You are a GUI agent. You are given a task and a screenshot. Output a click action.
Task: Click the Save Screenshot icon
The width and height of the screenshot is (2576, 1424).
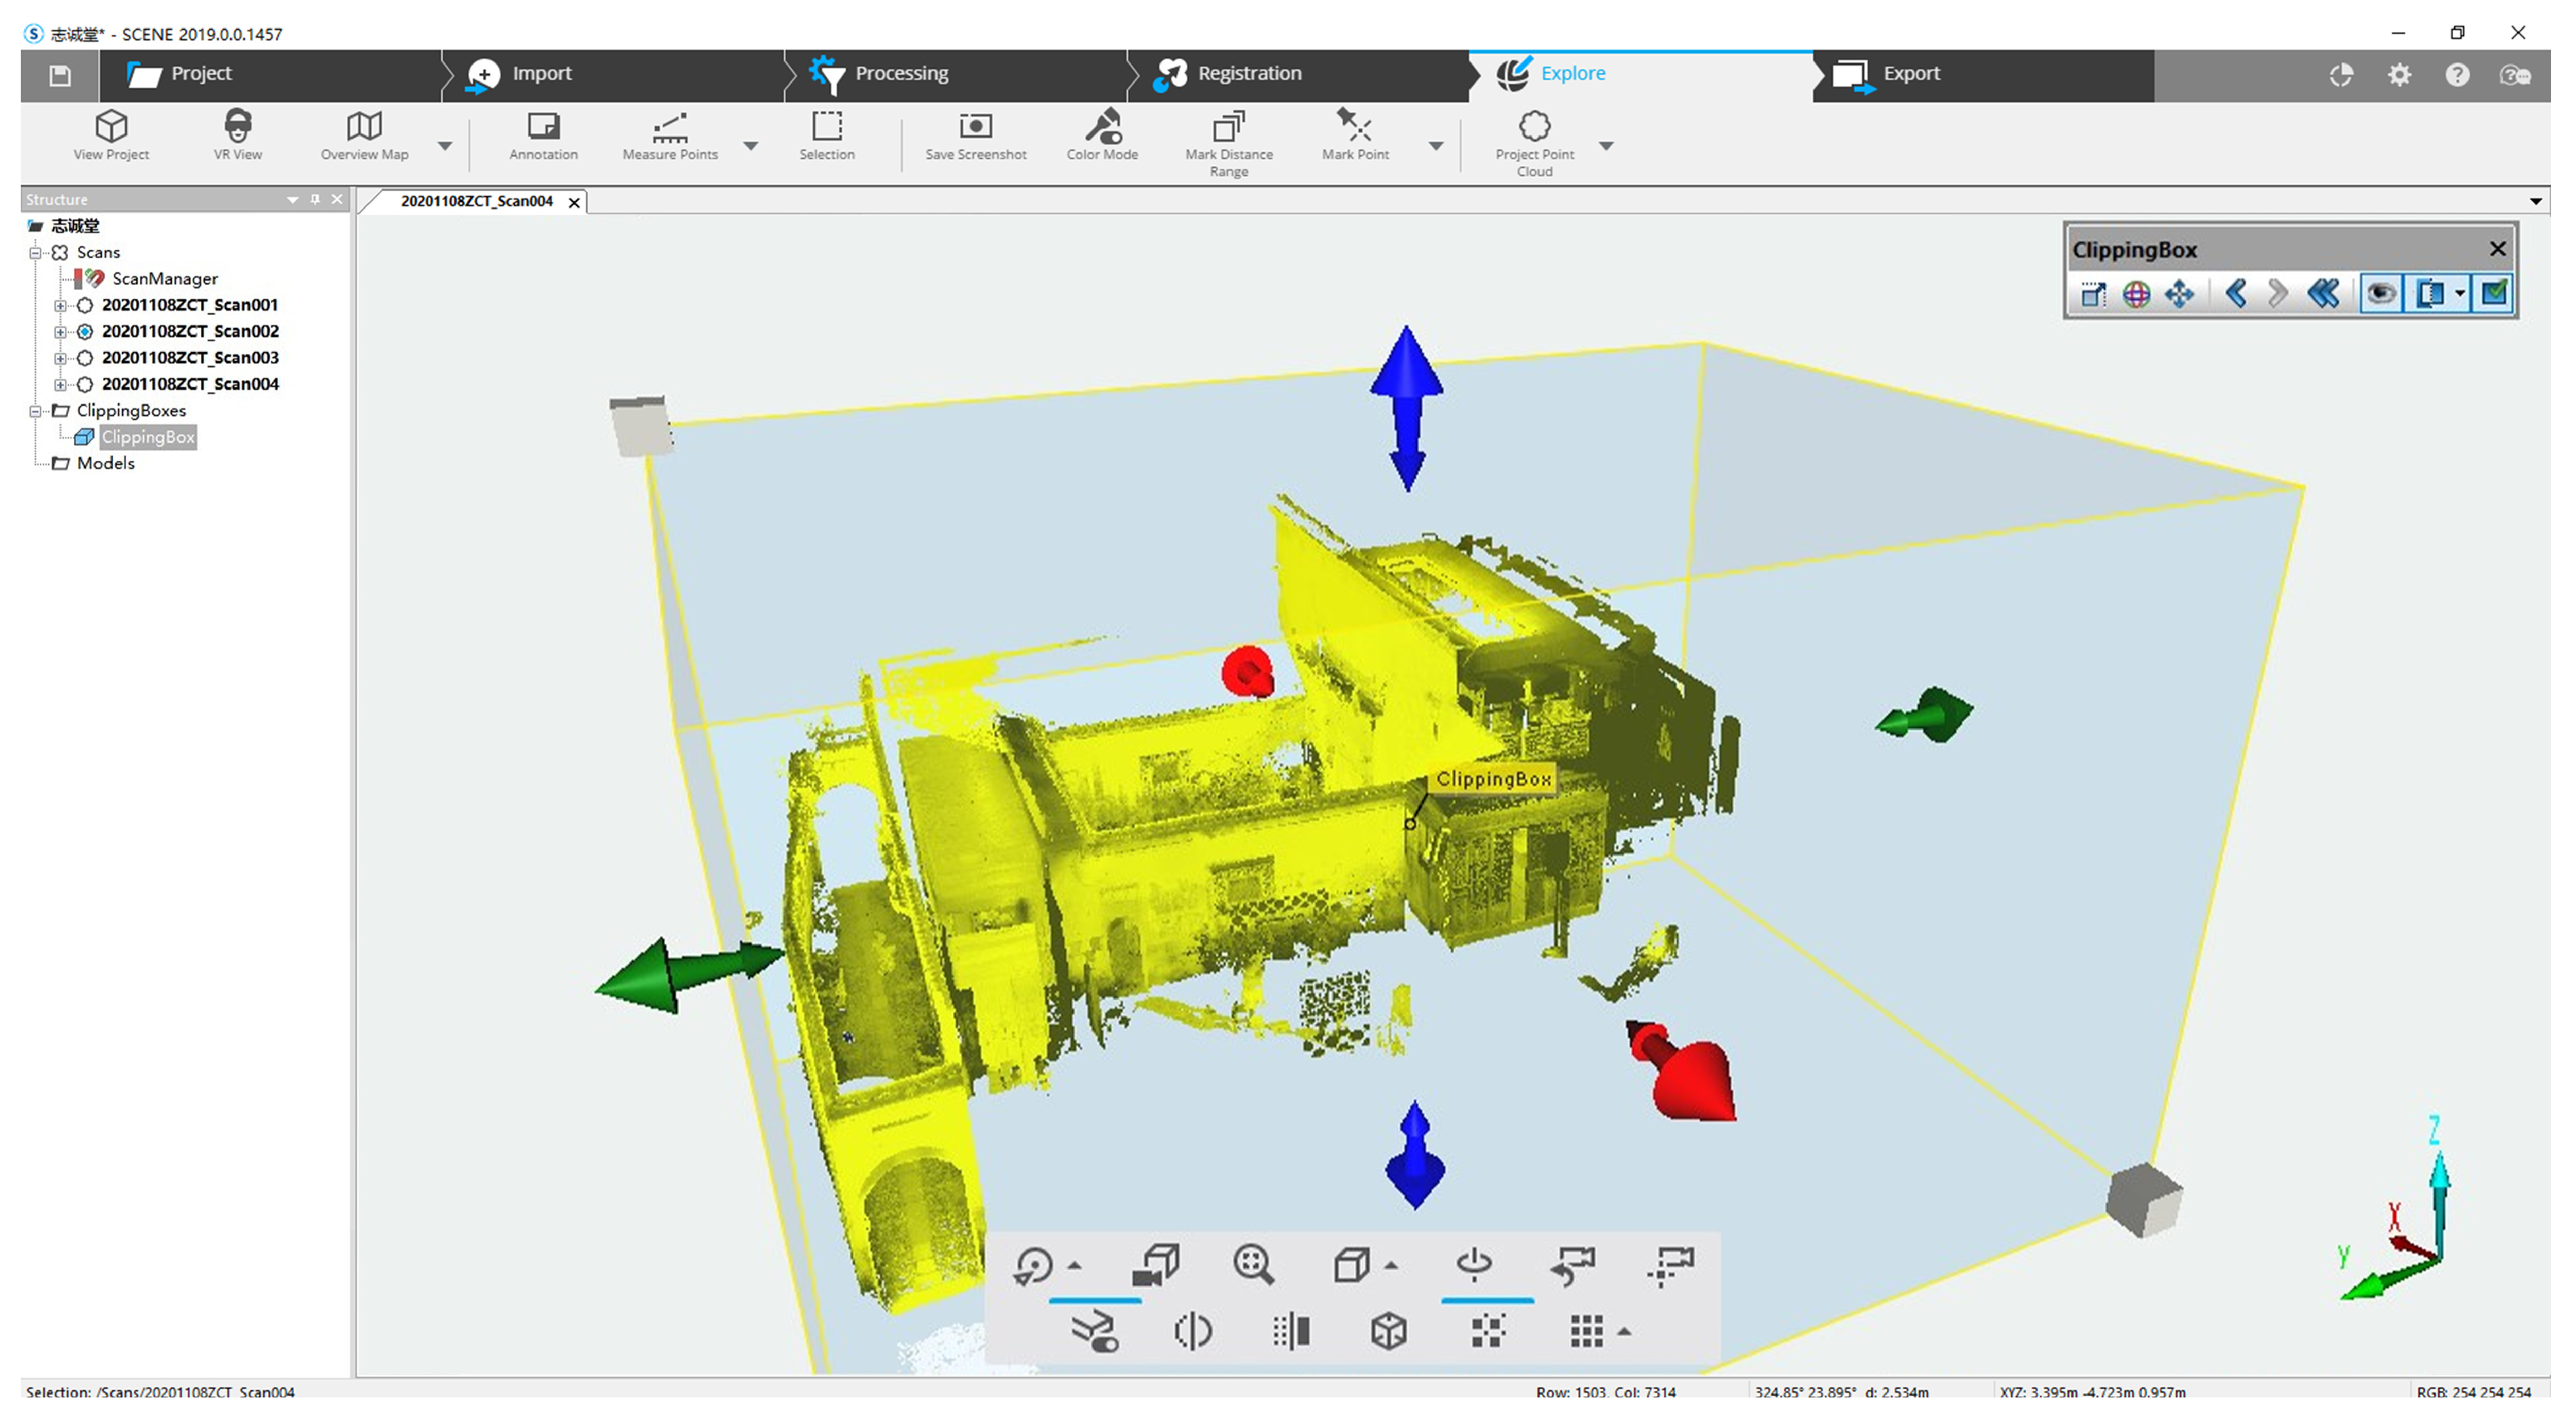pos(975,135)
